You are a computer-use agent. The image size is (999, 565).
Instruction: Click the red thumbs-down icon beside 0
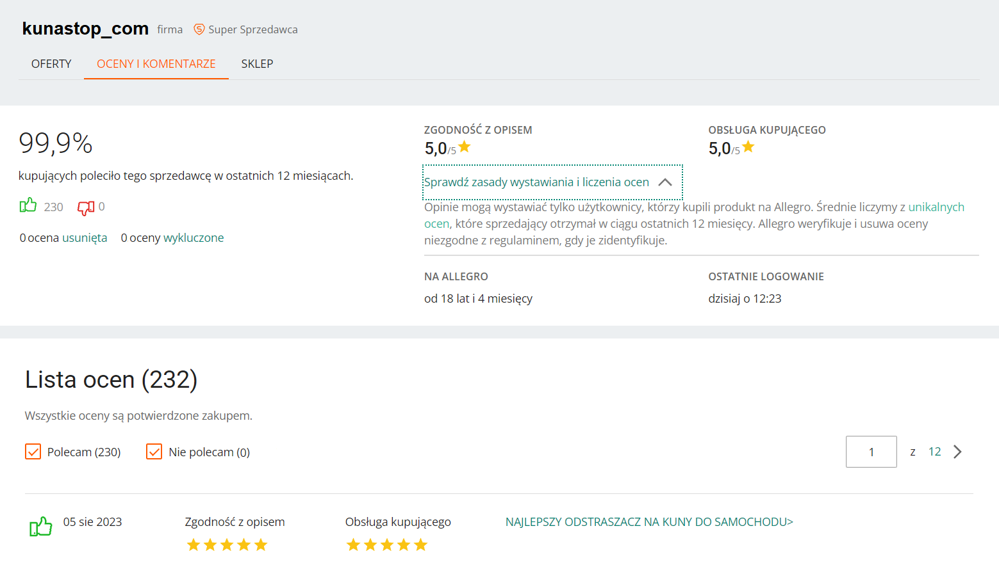(85, 207)
